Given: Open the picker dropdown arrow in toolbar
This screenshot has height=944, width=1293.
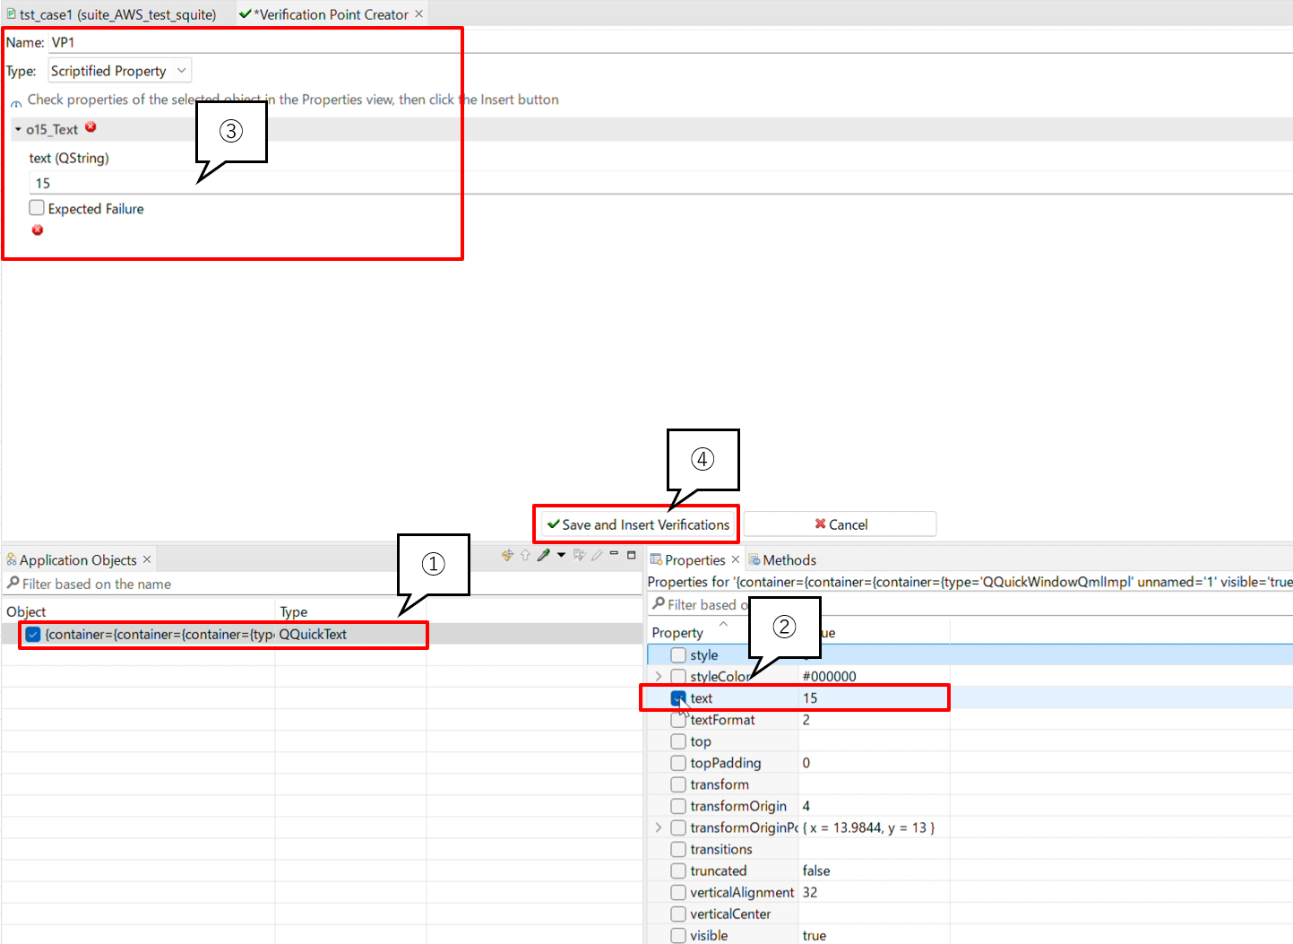Looking at the screenshot, I should click(561, 555).
